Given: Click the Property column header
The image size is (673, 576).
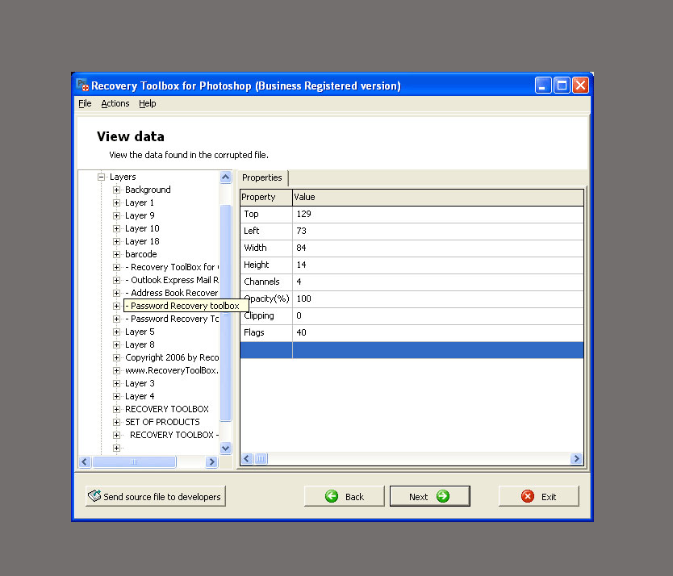Looking at the screenshot, I should coord(266,197).
